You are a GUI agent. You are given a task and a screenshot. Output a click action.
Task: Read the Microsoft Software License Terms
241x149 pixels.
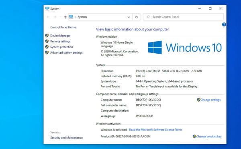click(155, 130)
